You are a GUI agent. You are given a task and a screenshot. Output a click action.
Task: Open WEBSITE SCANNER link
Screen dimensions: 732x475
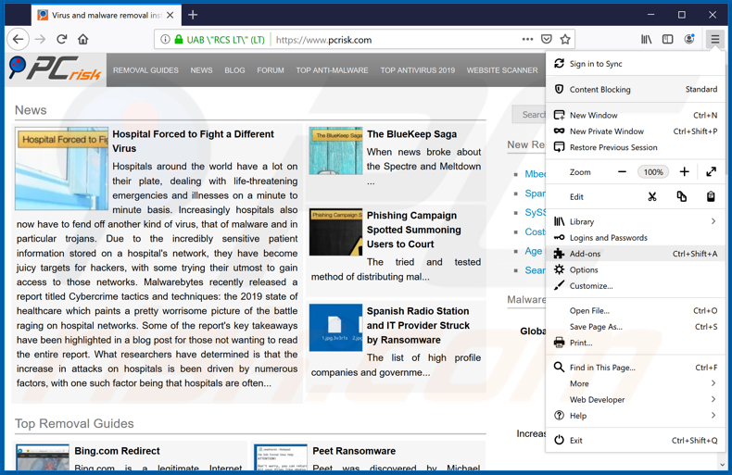502,70
